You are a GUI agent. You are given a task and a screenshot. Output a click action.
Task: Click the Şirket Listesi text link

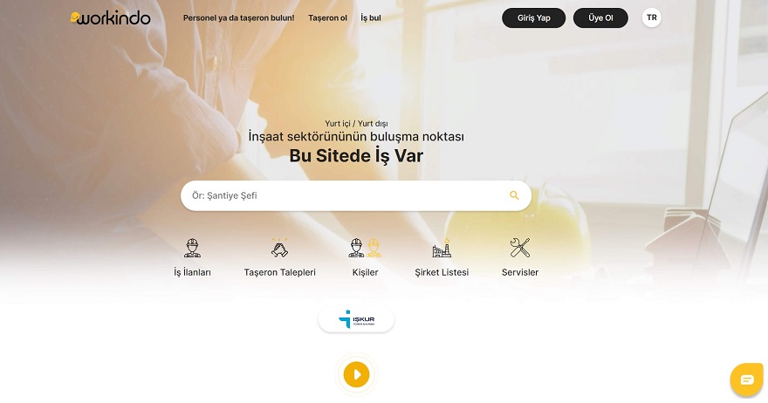click(x=442, y=272)
